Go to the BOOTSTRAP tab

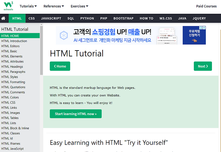pos(123,18)
